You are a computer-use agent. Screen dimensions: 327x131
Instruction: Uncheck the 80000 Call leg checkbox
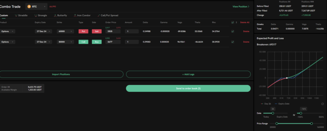tap(232, 42)
